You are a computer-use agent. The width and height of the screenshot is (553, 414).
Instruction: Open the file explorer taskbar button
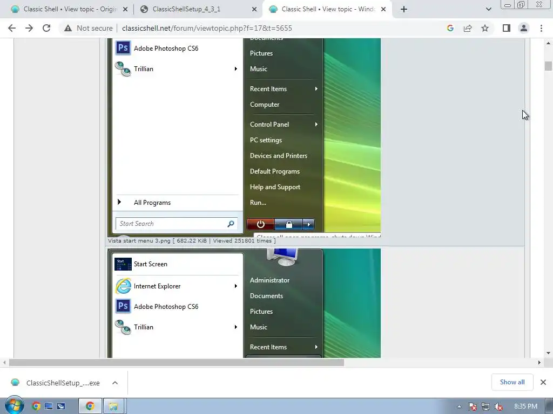pos(113,406)
